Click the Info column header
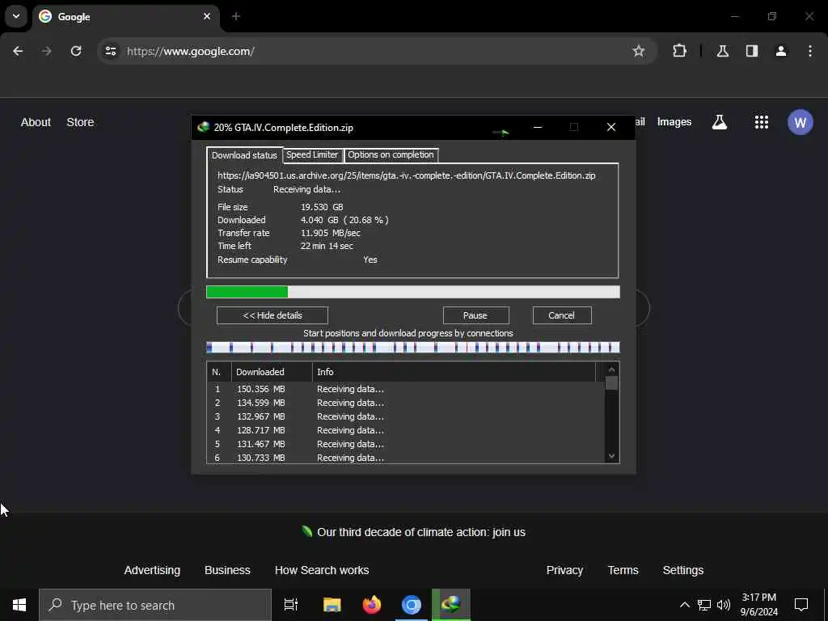 pyautogui.click(x=454, y=372)
